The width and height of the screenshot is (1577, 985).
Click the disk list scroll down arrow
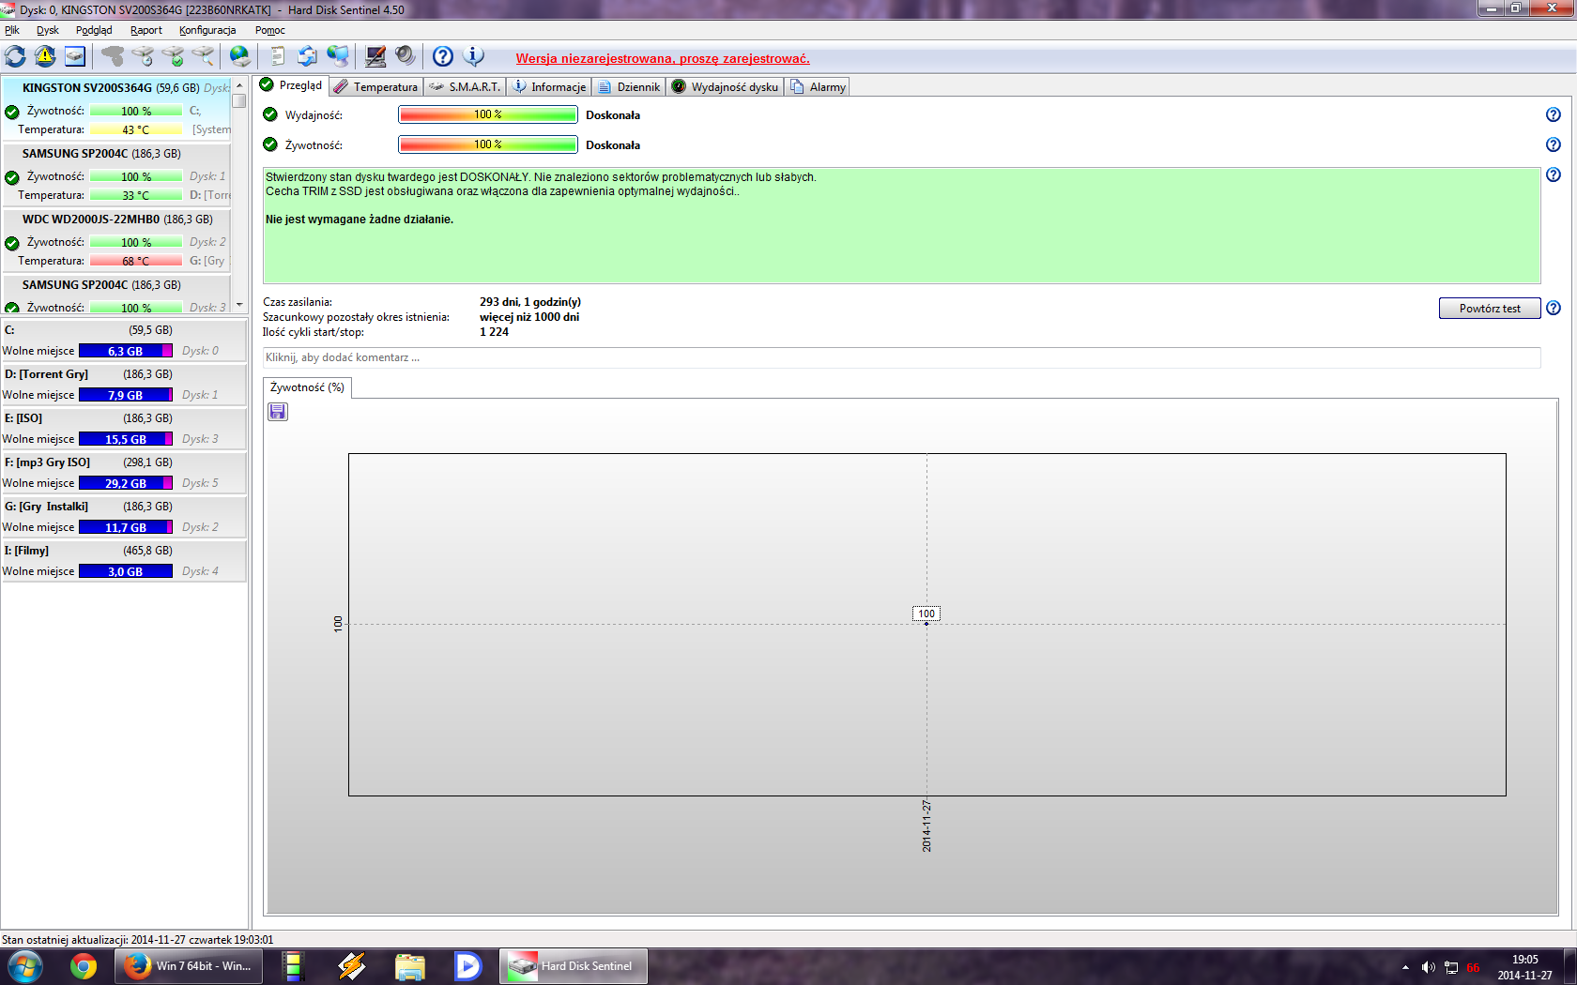(x=239, y=305)
